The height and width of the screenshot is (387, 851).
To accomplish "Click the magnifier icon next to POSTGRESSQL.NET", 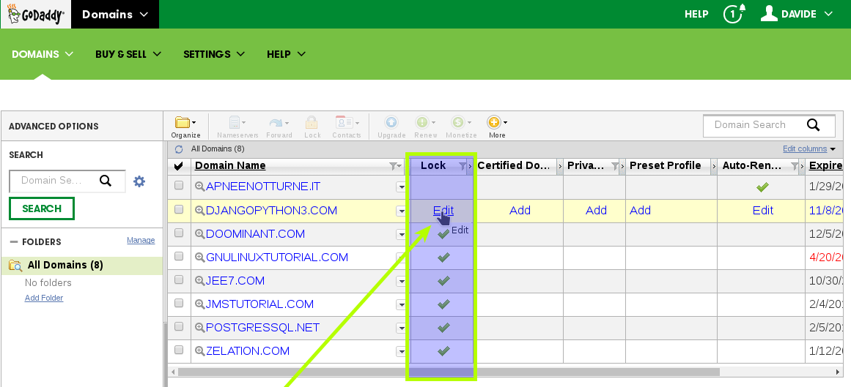I will pos(199,328).
